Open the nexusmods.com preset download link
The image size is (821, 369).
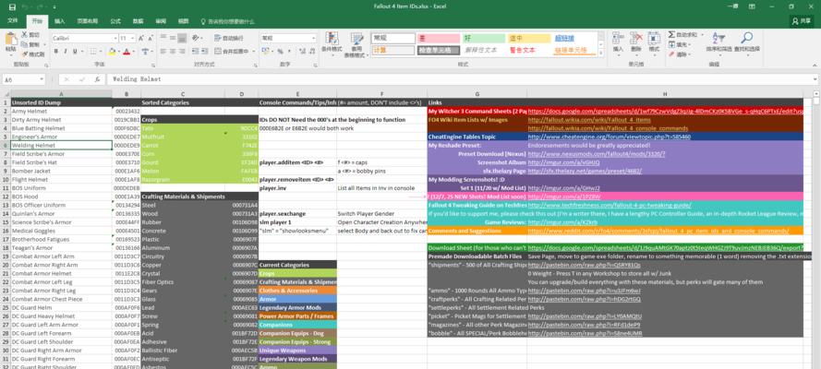(597, 154)
